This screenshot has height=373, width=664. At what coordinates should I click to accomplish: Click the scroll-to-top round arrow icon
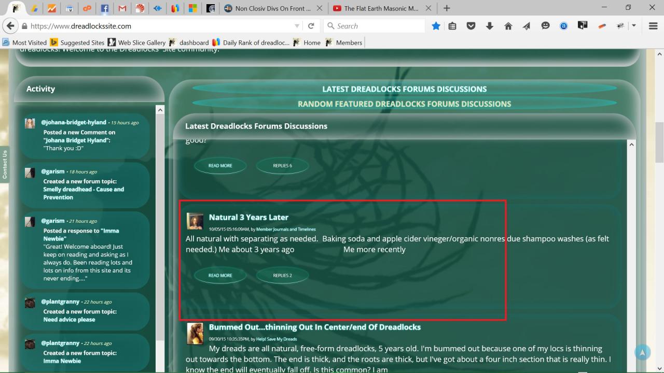point(642,352)
